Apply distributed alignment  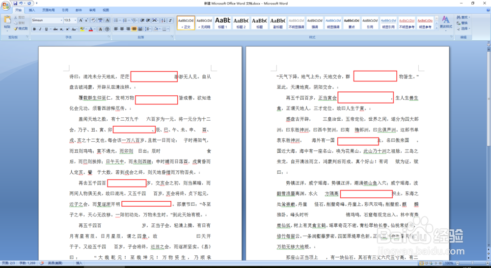[140, 29]
